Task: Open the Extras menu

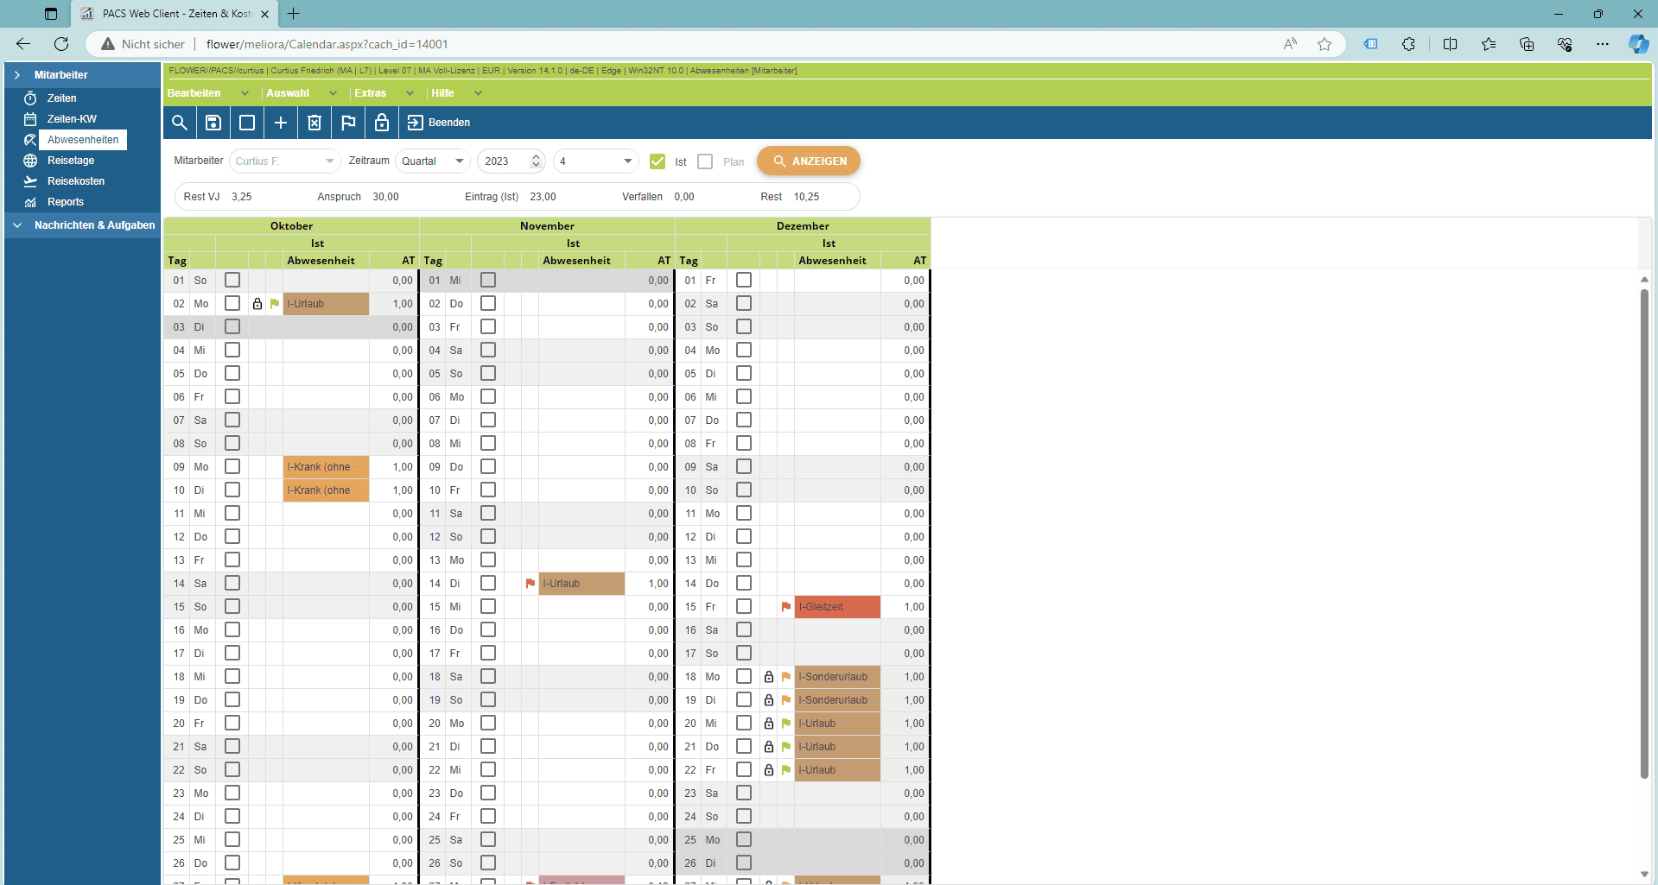Action: coord(383,93)
